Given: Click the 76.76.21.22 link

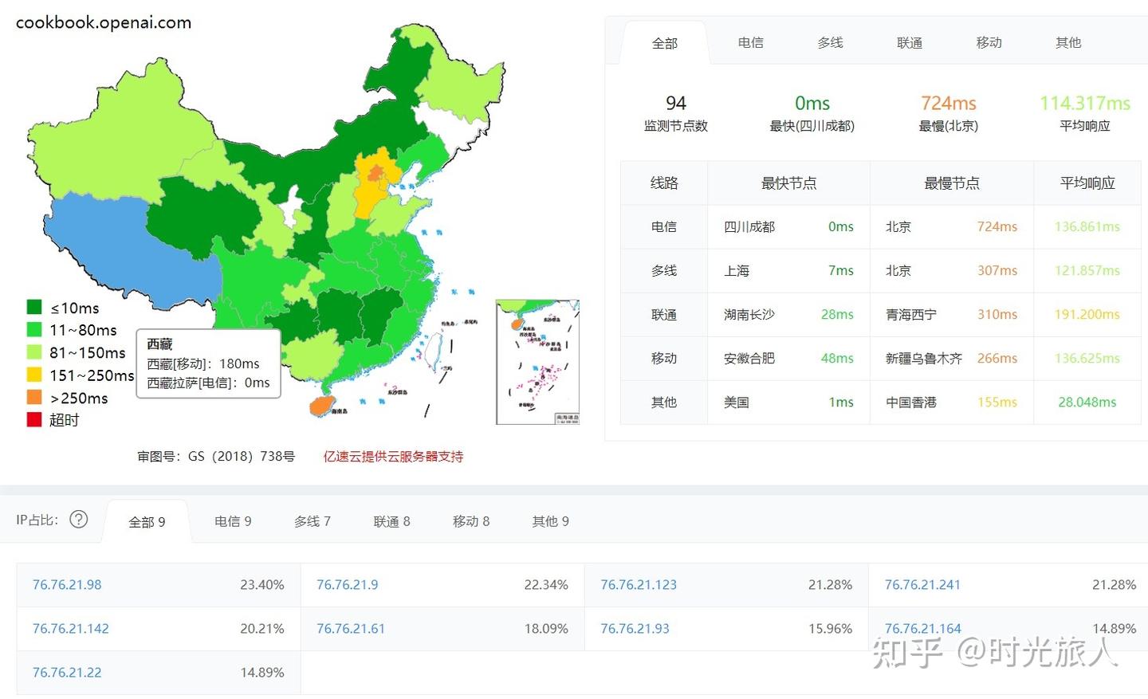Looking at the screenshot, I should click(x=66, y=672).
